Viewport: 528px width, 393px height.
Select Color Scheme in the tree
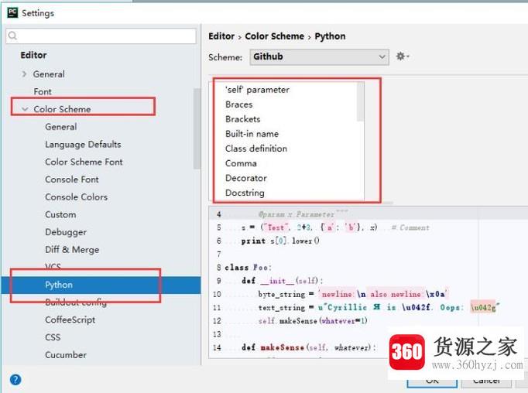pos(62,109)
